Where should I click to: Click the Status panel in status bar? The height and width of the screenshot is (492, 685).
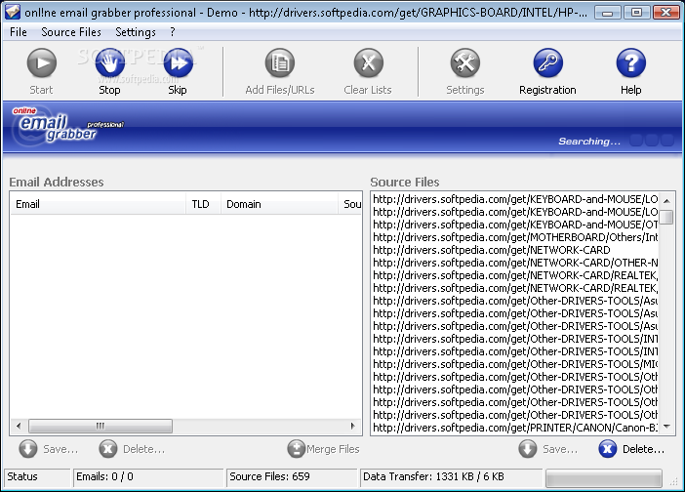pos(37,476)
